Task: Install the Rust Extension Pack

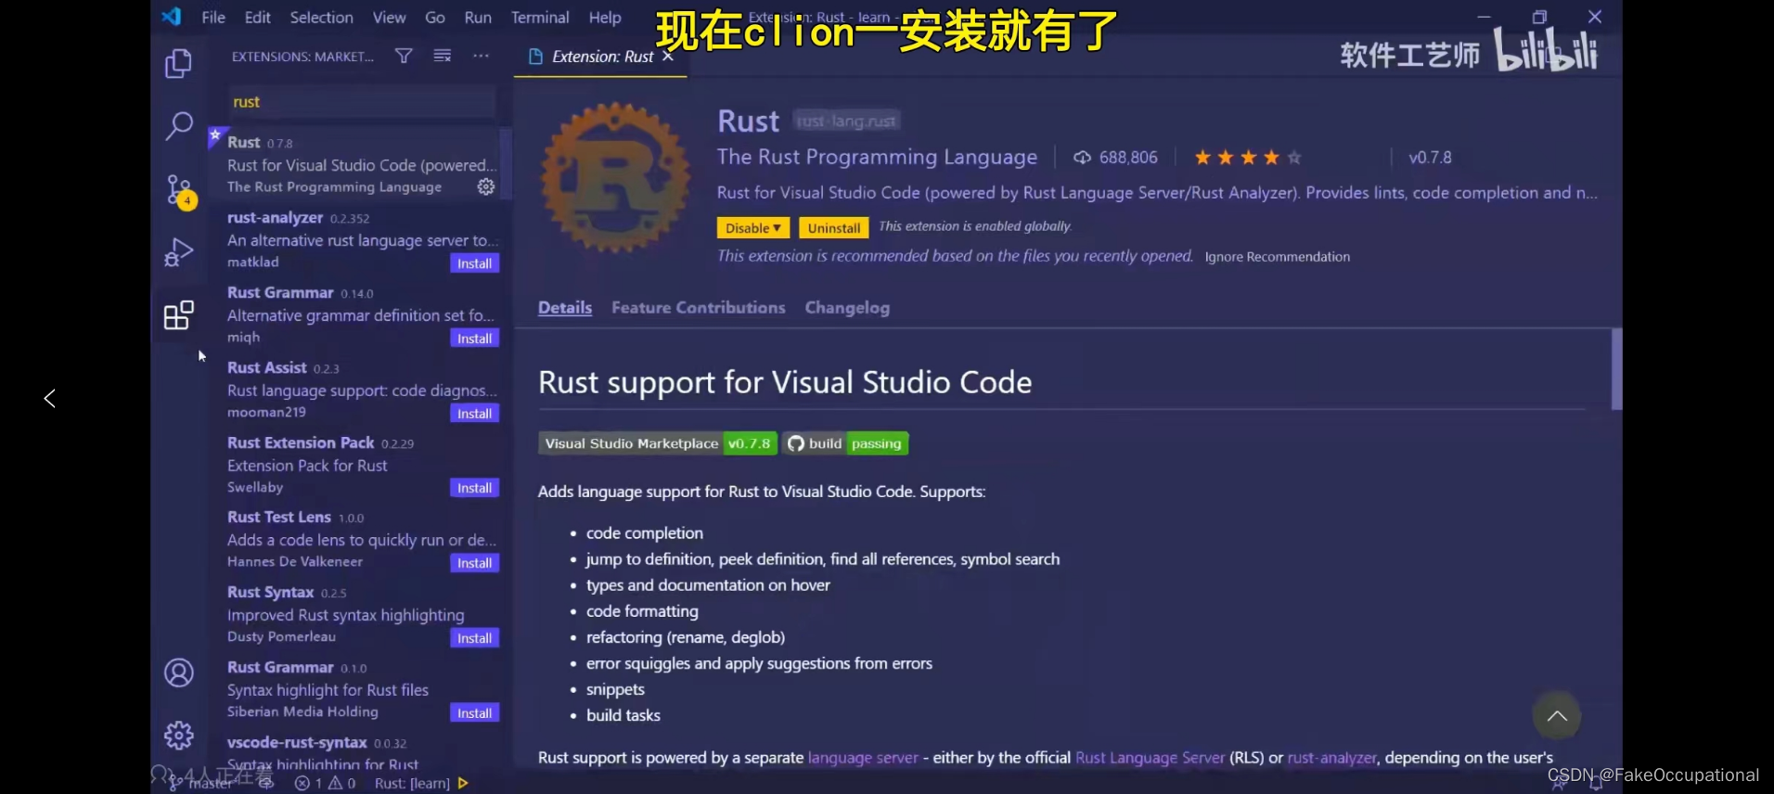Action: pyautogui.click(x=474, y=488)
